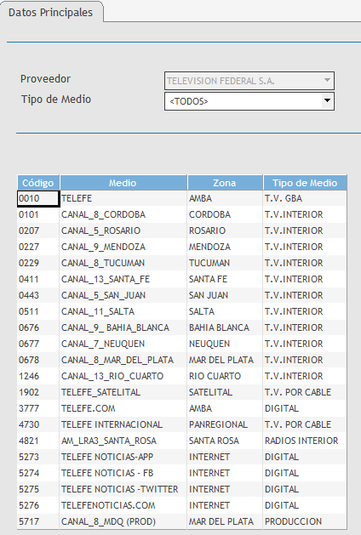361x535 pixels.
Task: Select the BAHIA BLANCA zona cell
Action: [x=225, y=327]
